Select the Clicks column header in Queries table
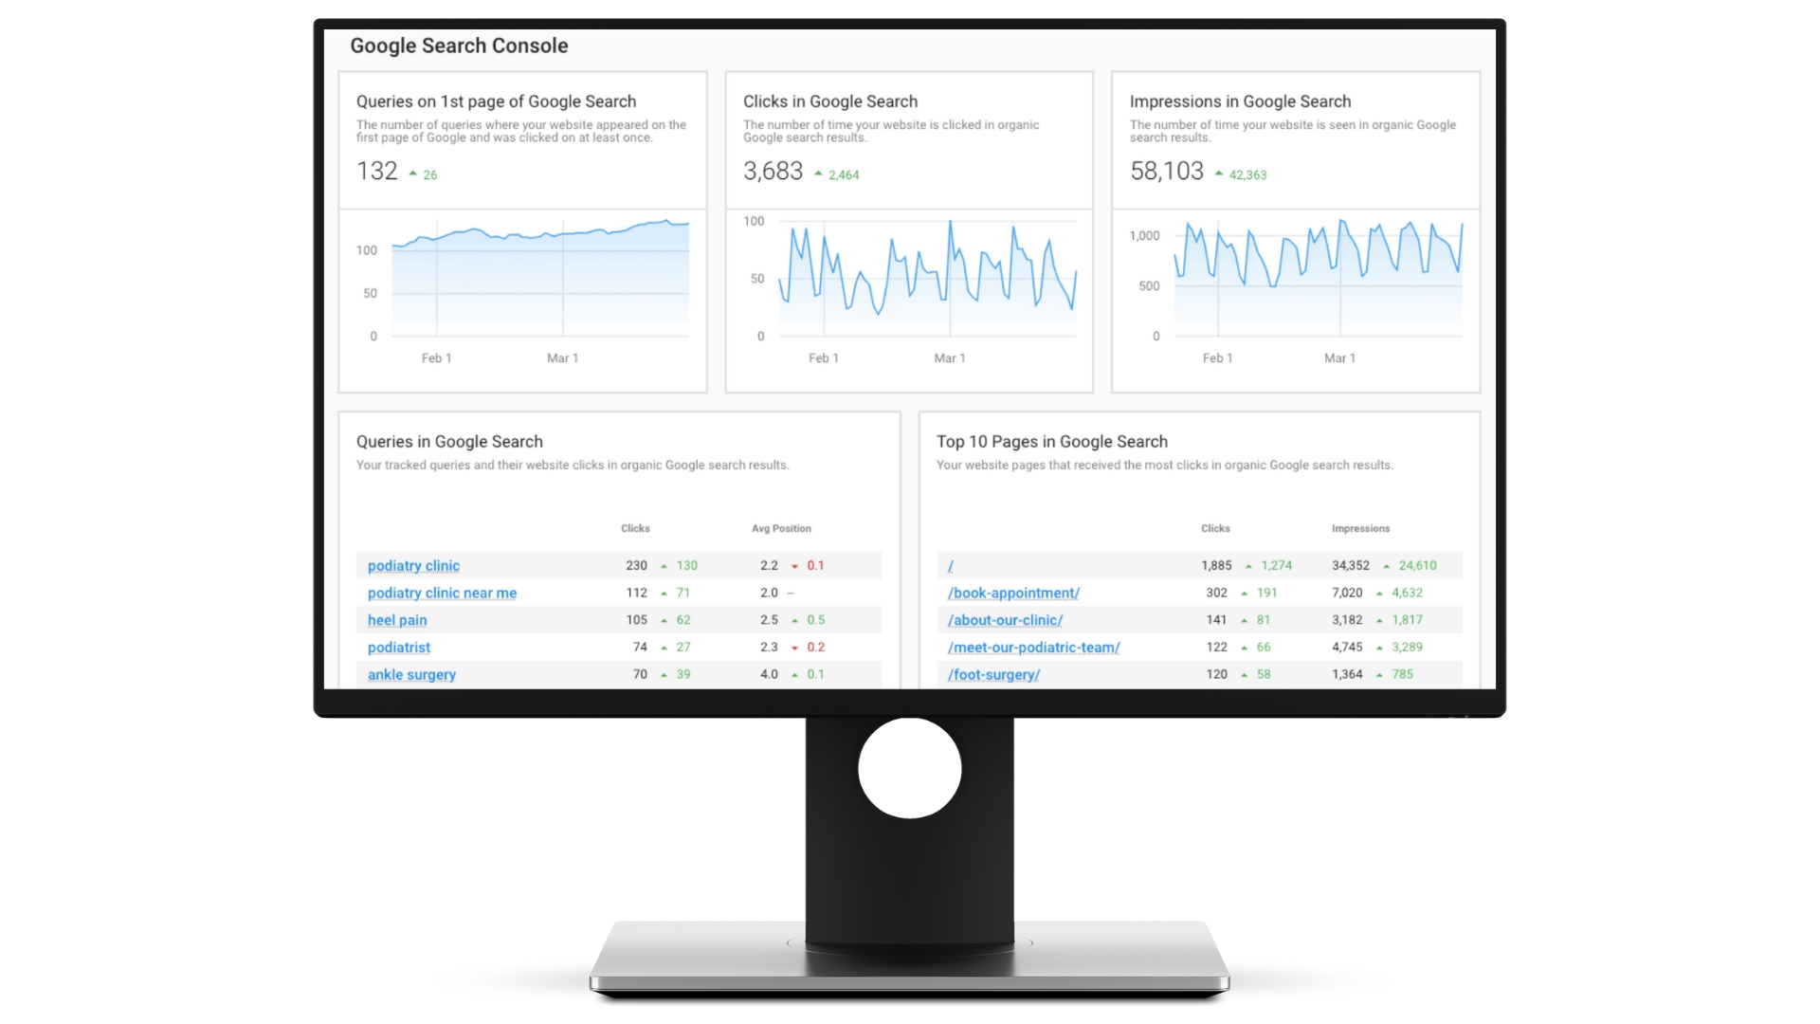Screen dimensions: 1820x1024 click(635, 528)
